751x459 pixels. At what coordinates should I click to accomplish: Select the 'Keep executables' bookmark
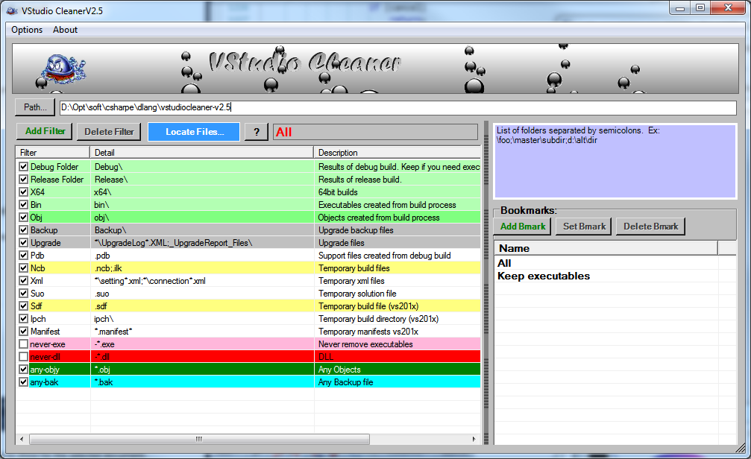click(544, 276)
